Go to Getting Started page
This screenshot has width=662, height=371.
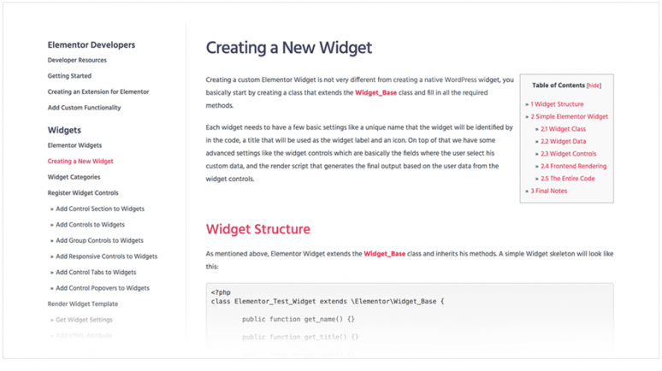point(69,76)
